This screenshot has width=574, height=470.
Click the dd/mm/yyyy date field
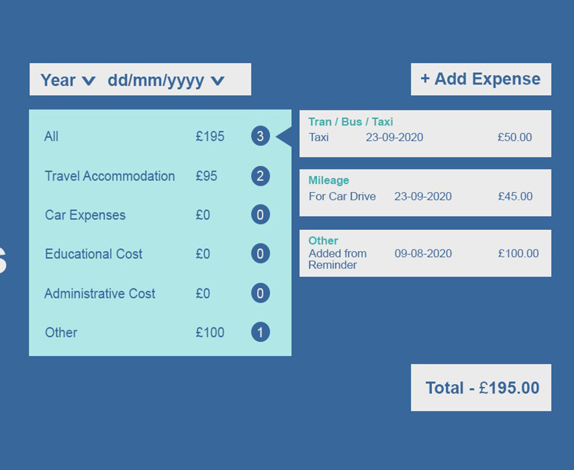[x=156, y=80]
